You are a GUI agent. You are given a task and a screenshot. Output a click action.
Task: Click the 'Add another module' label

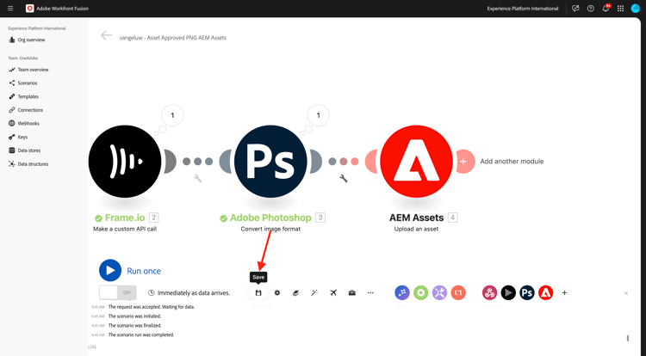click(512, 162)
